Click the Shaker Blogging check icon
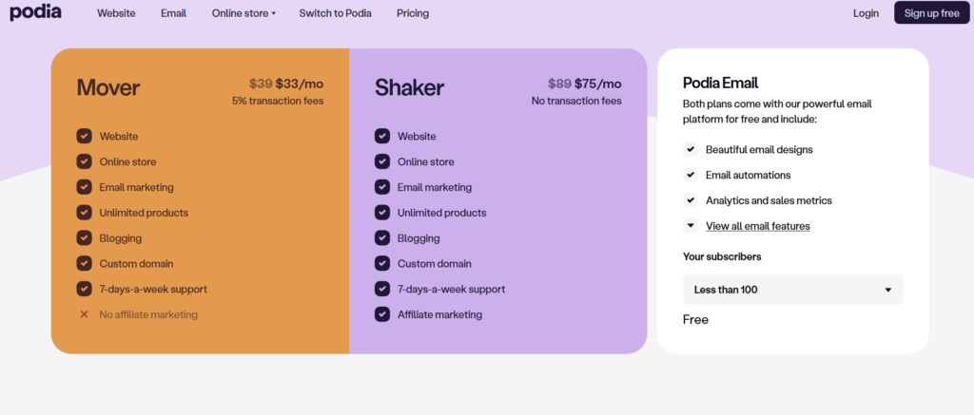This screenshot has height=415, width=974. 382,237
